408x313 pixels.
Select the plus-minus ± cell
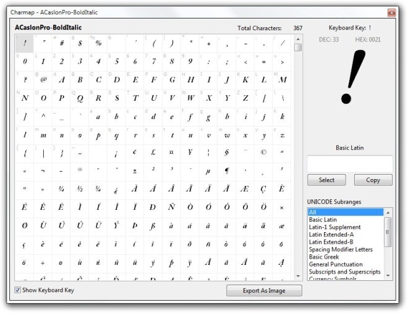[135, 172]
